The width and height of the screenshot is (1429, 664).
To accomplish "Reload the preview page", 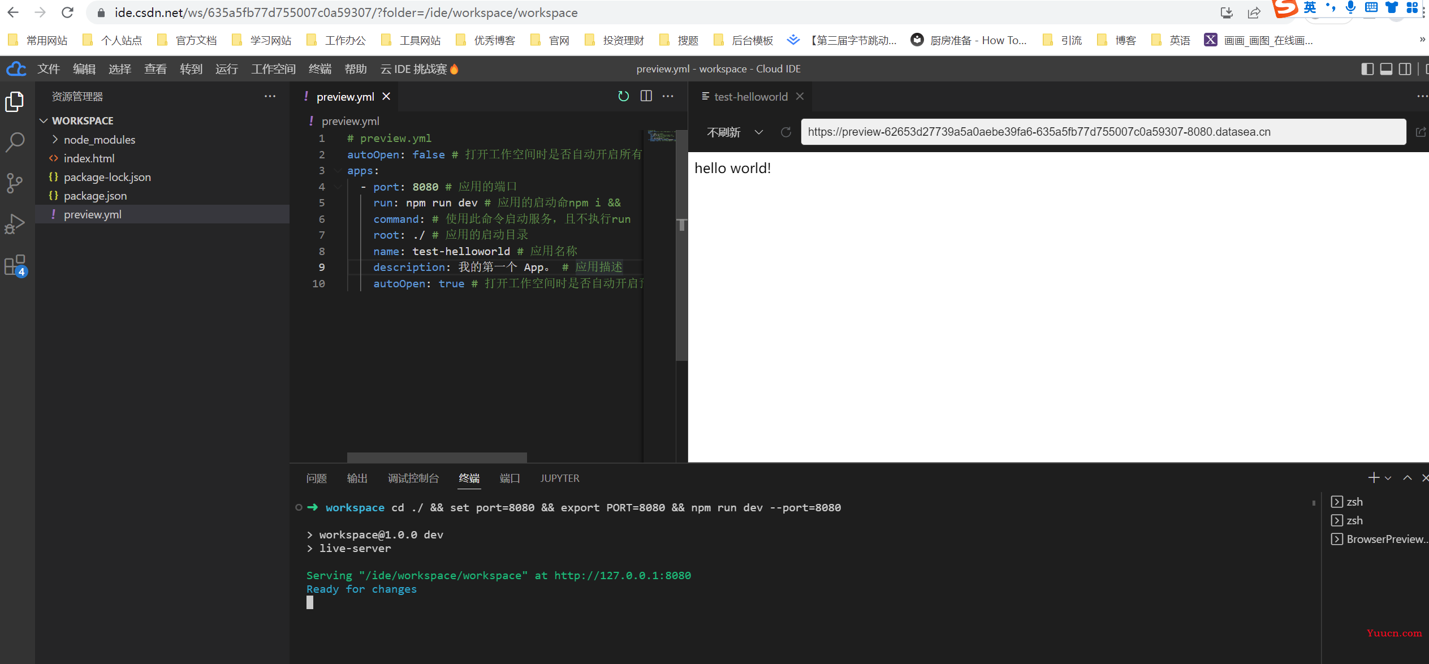I will (785, 132).
